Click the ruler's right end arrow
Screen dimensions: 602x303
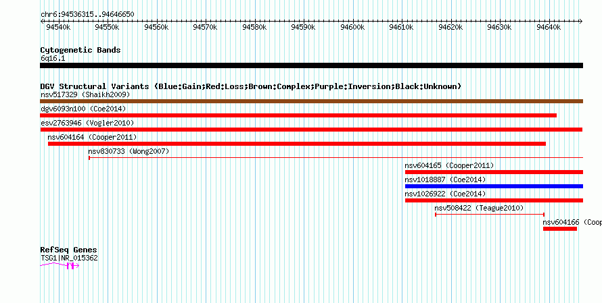(581, 22)
